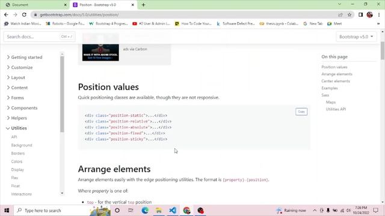Open File Explorer from the taskbar

pyautogui.click(x=159, y=211)
